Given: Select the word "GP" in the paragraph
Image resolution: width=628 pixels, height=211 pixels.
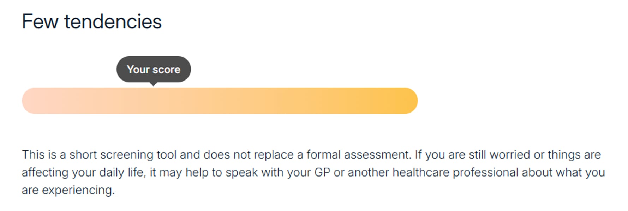Looking at the screenshot, I should click(x=322, y=173).
